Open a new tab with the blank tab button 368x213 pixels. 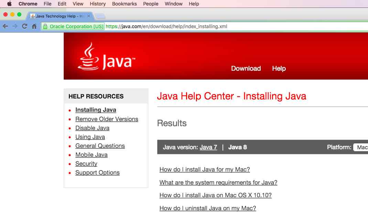pyautogui.click(x=100, y=16)
